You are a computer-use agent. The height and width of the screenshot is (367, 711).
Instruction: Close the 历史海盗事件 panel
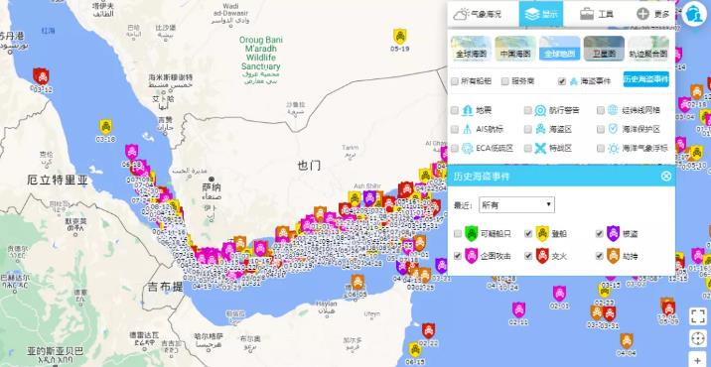coord(665,176)
